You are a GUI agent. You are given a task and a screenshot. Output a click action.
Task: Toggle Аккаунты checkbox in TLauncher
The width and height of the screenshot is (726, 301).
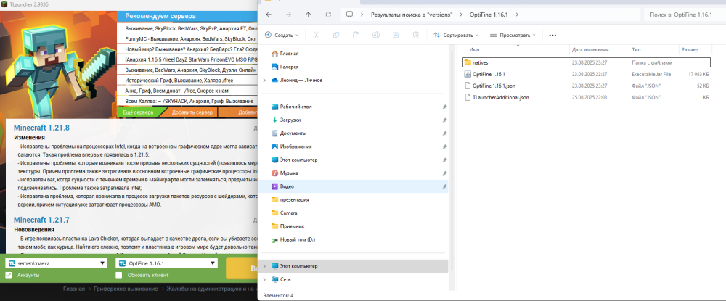(8, 275)
